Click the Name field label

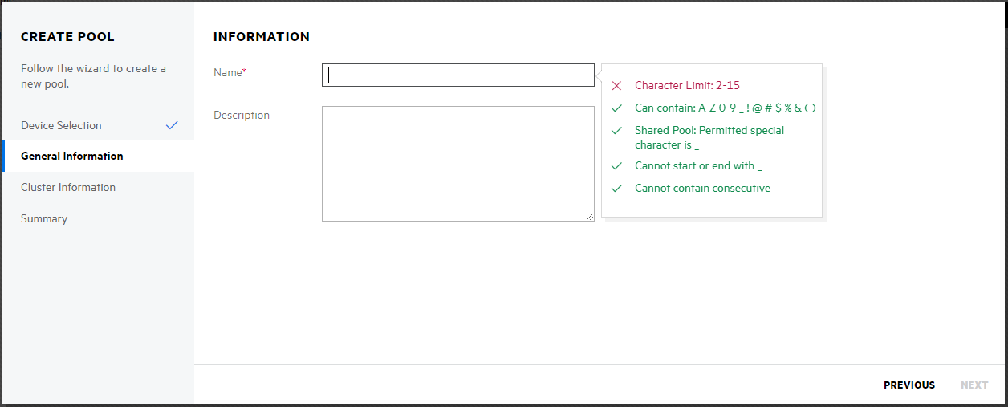tap(227, 72)
